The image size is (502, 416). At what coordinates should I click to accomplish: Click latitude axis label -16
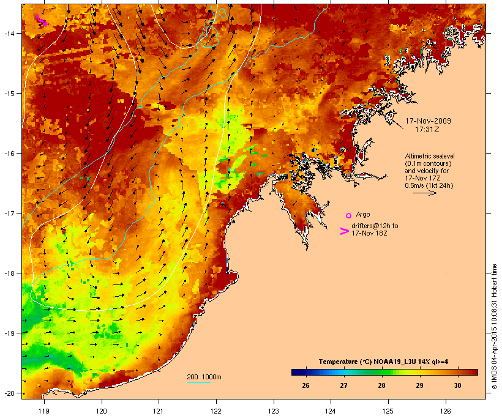[9, 154]
